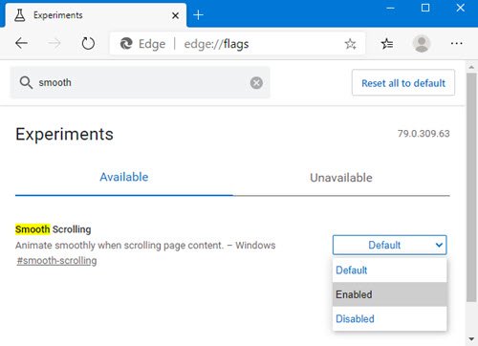This screenshot has height=346, width=478.
Task: Open a new tab with plus button
Action: 198,15
